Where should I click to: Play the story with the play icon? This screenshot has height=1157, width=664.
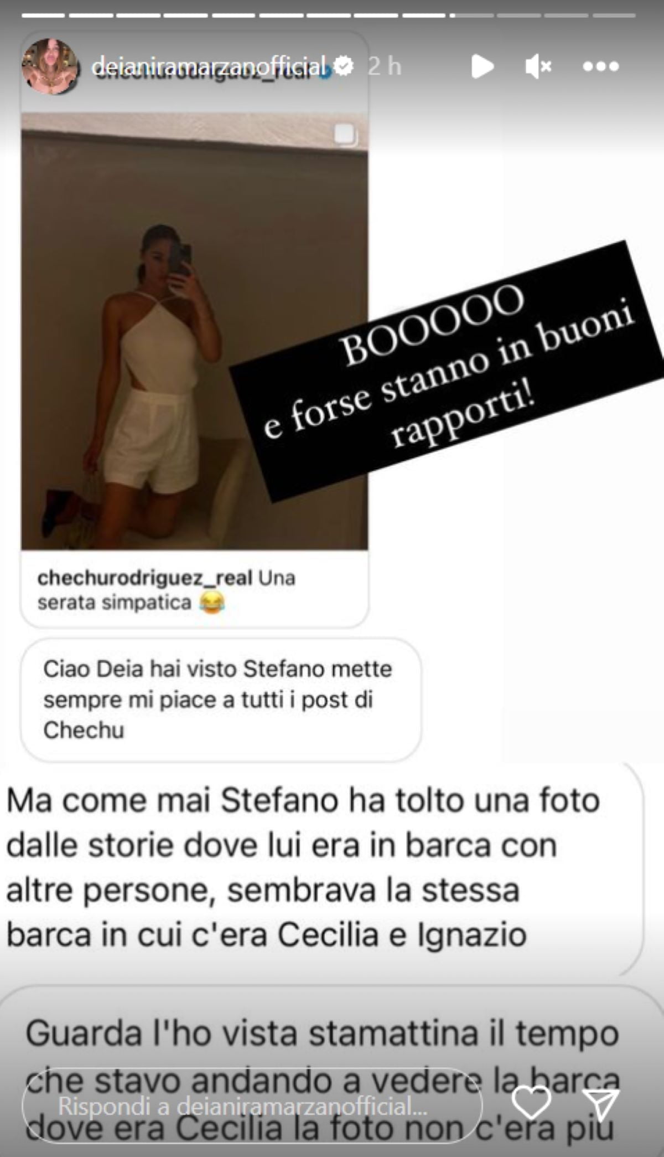[x=482, y=66]
